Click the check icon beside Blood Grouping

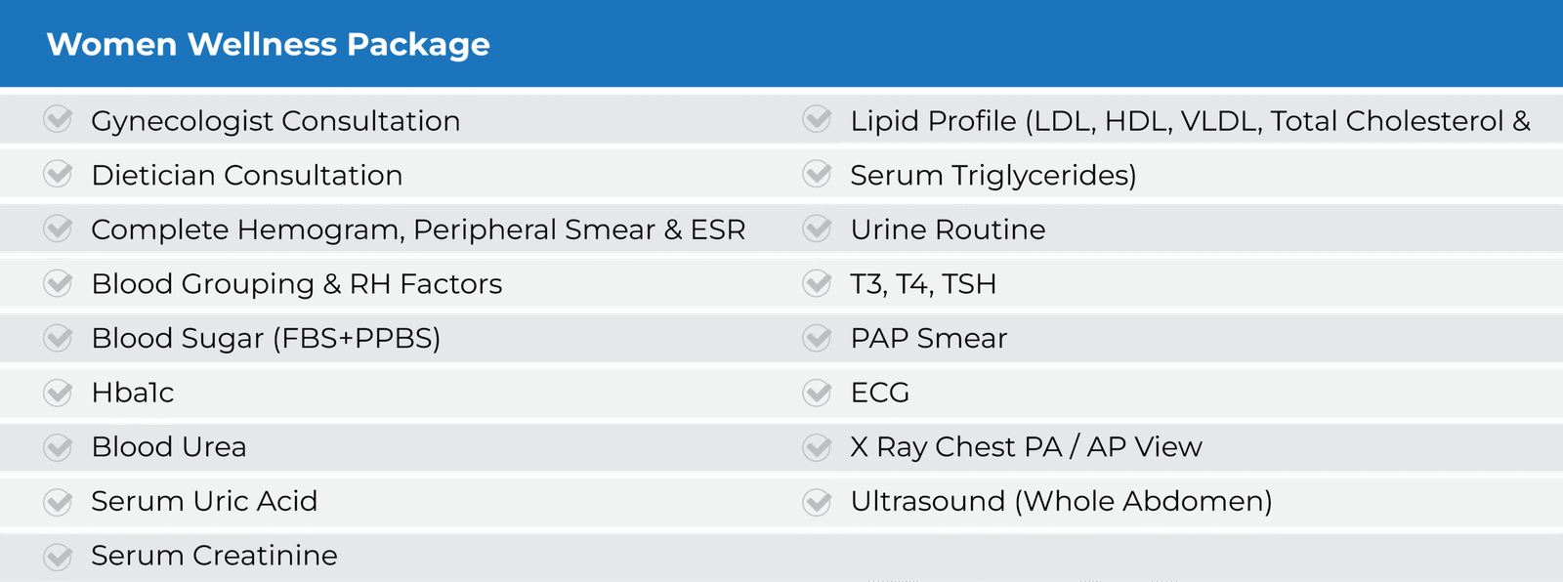click(58, 283)
